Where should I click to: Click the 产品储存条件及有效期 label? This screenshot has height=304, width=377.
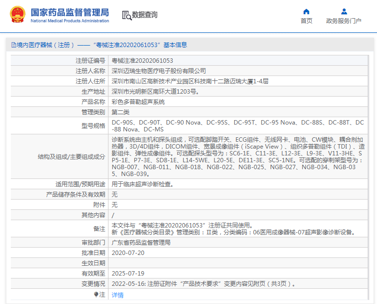coord(76,195)
